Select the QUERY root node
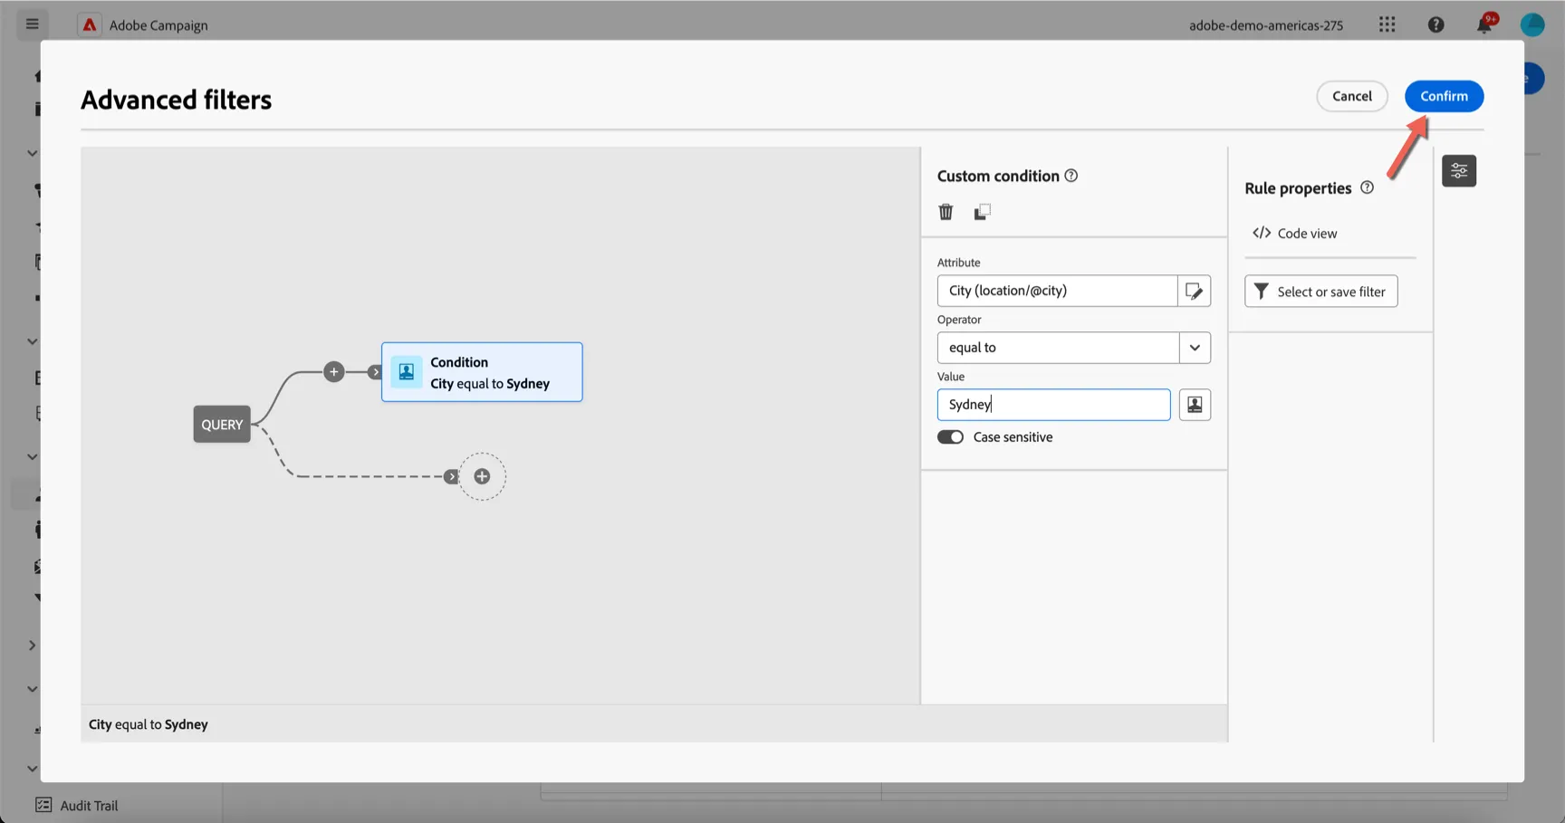This screenshot has height=823, width=1565. [x=222, y=425]
